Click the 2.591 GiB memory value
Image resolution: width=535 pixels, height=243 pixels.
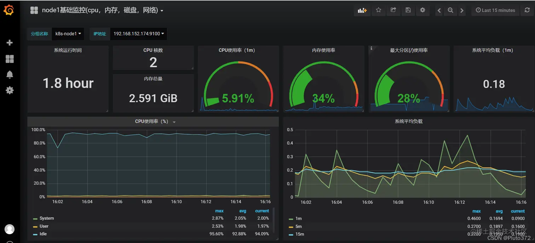coord(153,98)
